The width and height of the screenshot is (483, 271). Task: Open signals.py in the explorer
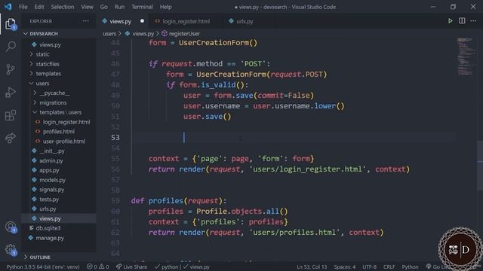[x=51, y=190]
